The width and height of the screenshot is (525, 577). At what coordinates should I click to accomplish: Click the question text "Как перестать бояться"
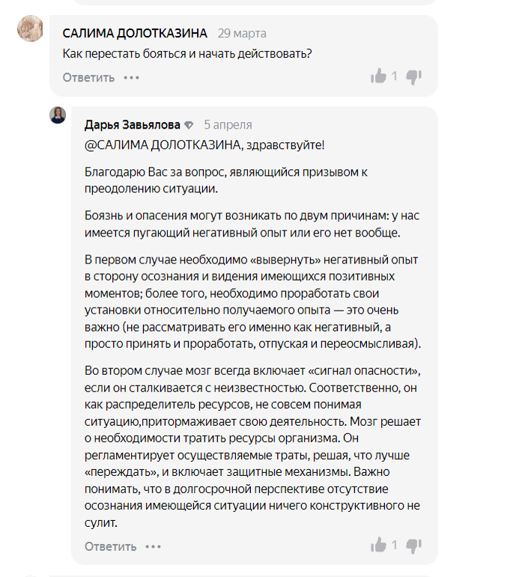(x=187, y=54)
